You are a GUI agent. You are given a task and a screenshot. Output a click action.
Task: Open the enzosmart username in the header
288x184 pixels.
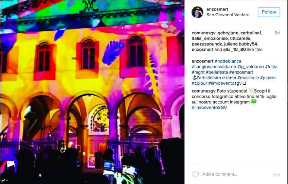pyautogui.click(x=217, y=9)
